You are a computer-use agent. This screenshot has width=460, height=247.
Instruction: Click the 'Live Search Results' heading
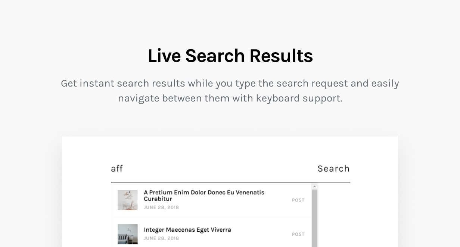coord(230,56)
